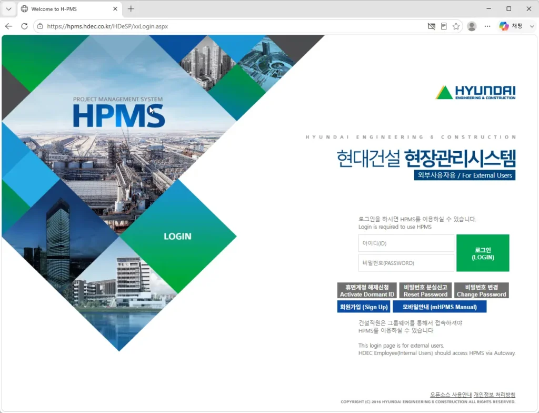539x413 pixels.
Task: Open the tab search dropdown
Action: (x=8, y=9)
